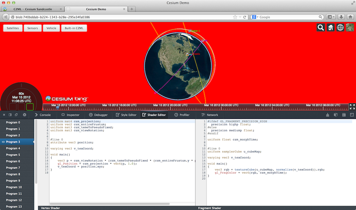The width and height of the screenshot is (356, 210).
Task: Toggle responsive design mode icon
Action: point(352,115)
